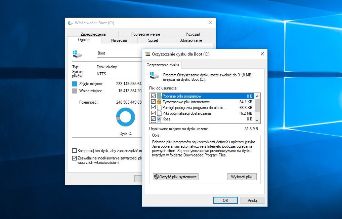Viewport: 342px width, 219px height.
Task: Click the Dysk lokalny type value
Action: point(107,67)
